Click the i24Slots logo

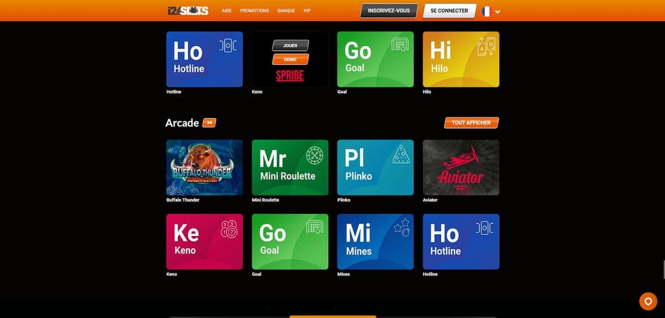click(187, 11)
